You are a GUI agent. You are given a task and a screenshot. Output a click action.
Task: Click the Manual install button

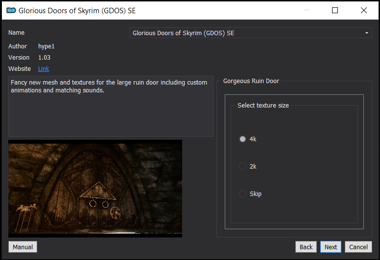(x=23, y=247)
